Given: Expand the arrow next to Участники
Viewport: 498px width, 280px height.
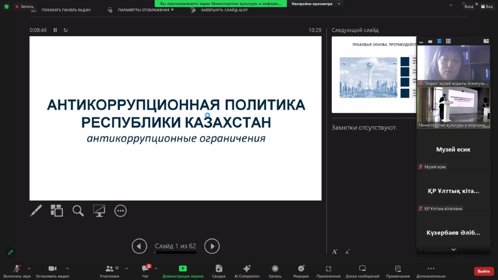Looking at the screenshot, I should (x=127, y=269).
